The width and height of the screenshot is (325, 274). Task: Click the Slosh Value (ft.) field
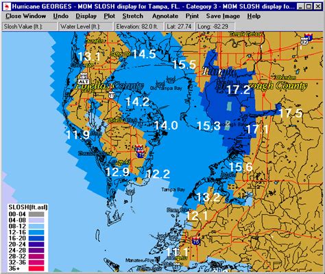(x=29, y=27)
